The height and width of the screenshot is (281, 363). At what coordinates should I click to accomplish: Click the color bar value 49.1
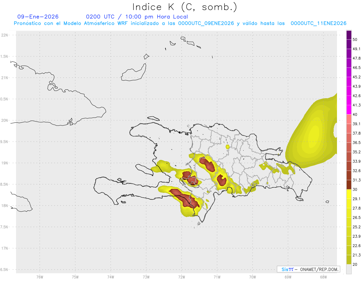coord(357,49)
